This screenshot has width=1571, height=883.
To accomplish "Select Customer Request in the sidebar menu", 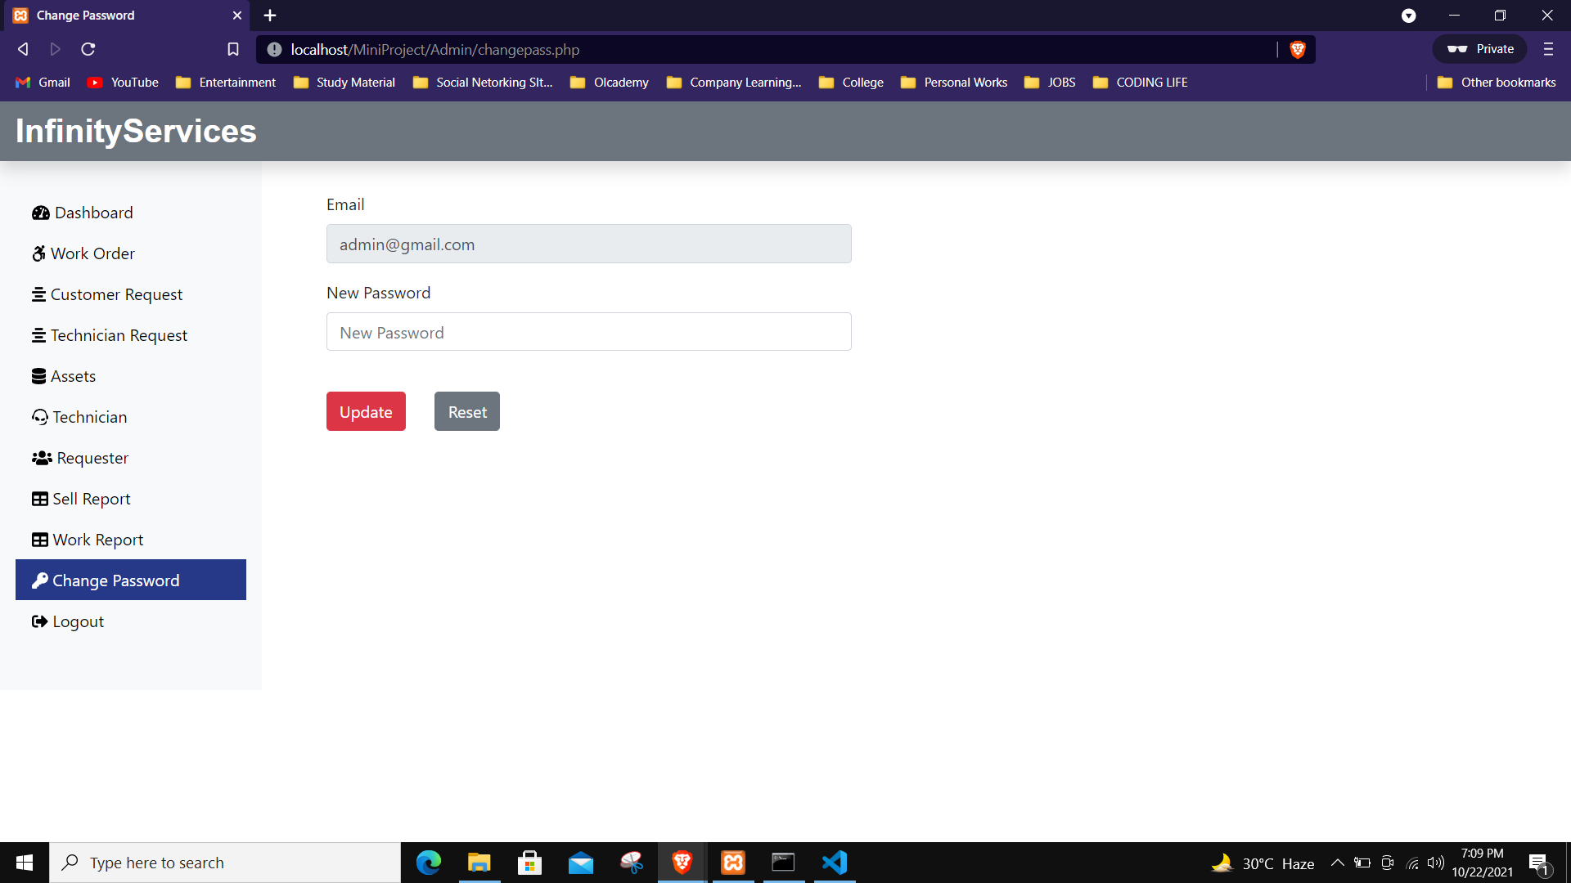I will pos(115,294).
